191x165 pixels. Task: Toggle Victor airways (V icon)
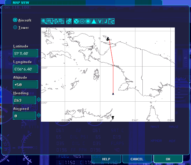tap(100, 21)
